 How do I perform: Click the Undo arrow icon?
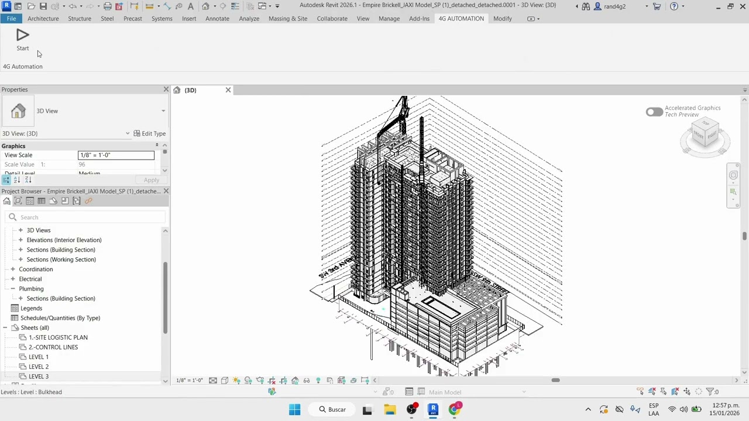point(73,6)
